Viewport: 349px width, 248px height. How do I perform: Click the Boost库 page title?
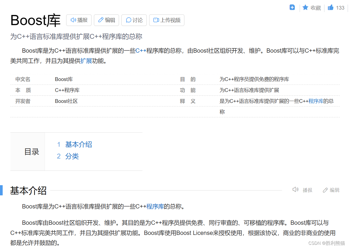[x=35, y=20]
